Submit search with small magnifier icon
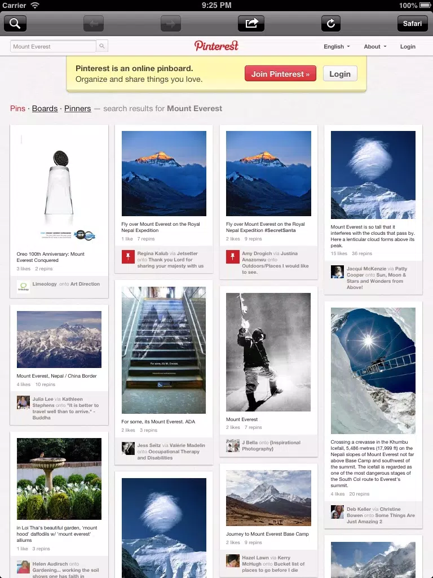Image resolution: width=433 pixels, height=578 pixels. [102, 46]
